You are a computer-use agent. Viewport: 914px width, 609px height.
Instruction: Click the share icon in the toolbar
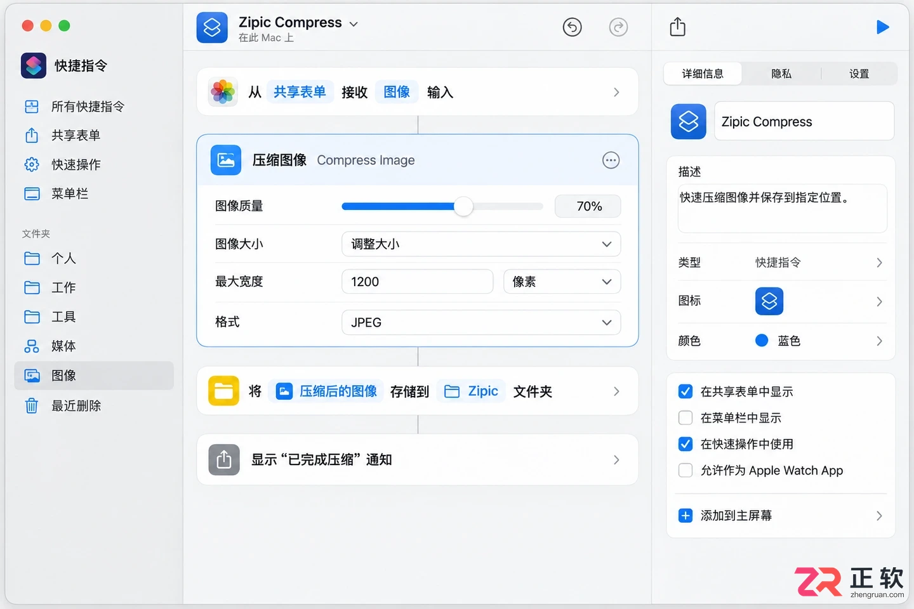point(677,27)
